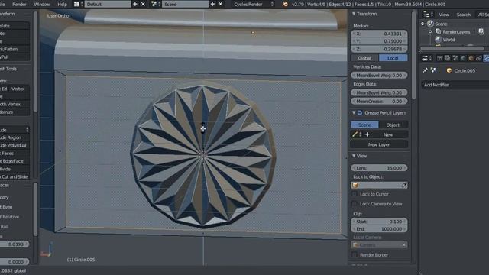Image resolution: width=489 pixels, height=275 pixels.
Task: Expand the Scene tree node in outliner
Action: coord(423,24)
